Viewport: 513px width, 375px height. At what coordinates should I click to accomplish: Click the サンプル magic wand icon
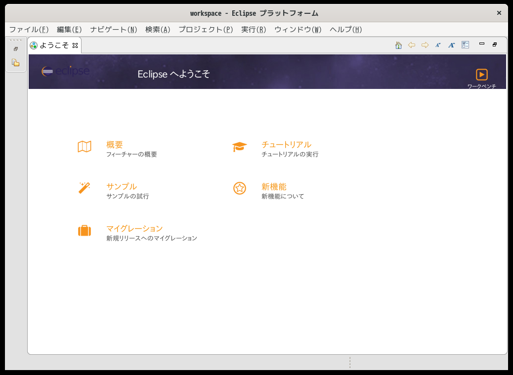84,188
